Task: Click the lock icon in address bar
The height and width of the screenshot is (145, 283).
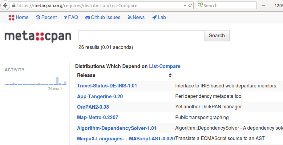Action: (x=14, y=6)
